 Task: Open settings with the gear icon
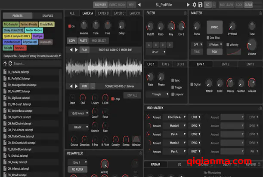pyautogui.click(x=194, y=5)
